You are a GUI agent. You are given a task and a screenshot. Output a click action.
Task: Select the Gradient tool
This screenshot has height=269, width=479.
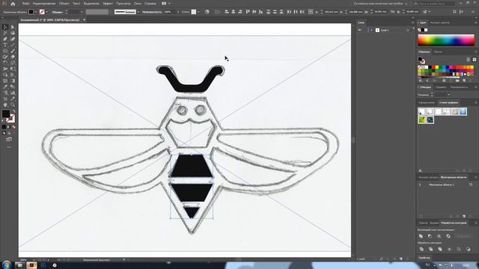(x=13, y=81)
